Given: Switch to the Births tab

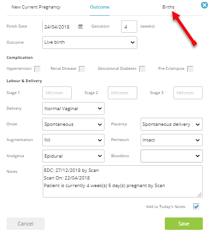Looking at the screenshot, I should 168,7.
